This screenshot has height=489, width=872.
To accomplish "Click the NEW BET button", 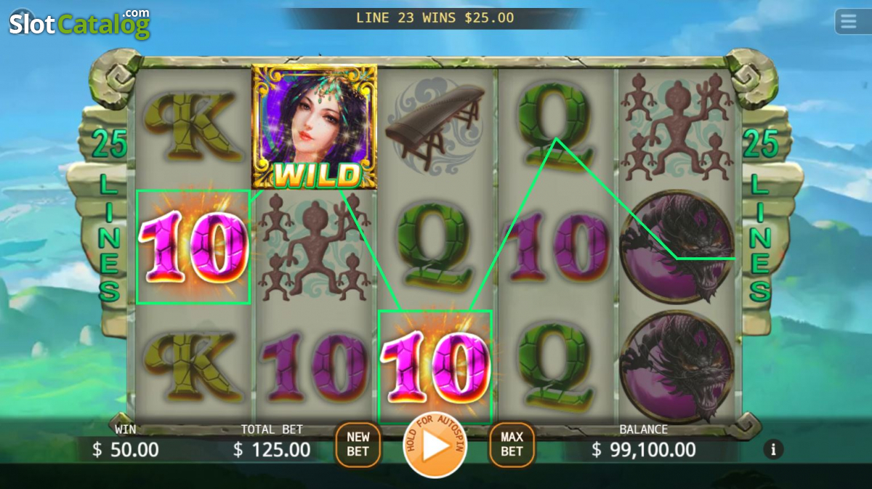I will click(358, 444).
